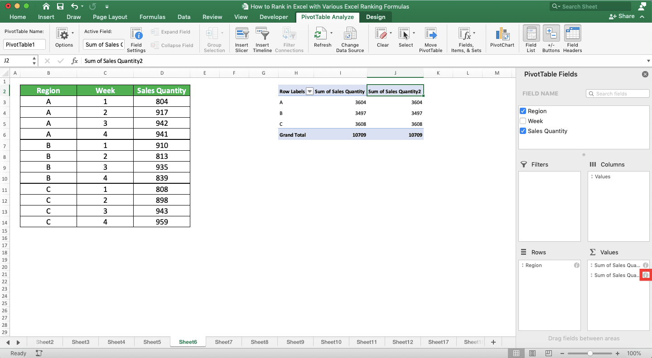Click the Share button

tap(622, 16)
